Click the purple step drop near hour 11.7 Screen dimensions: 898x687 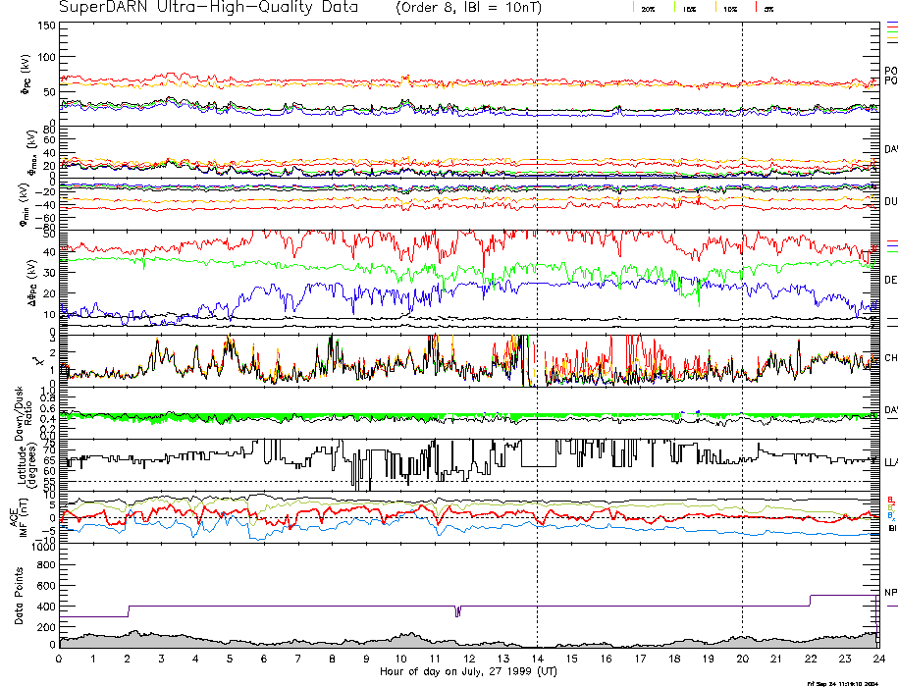[457, 611]
